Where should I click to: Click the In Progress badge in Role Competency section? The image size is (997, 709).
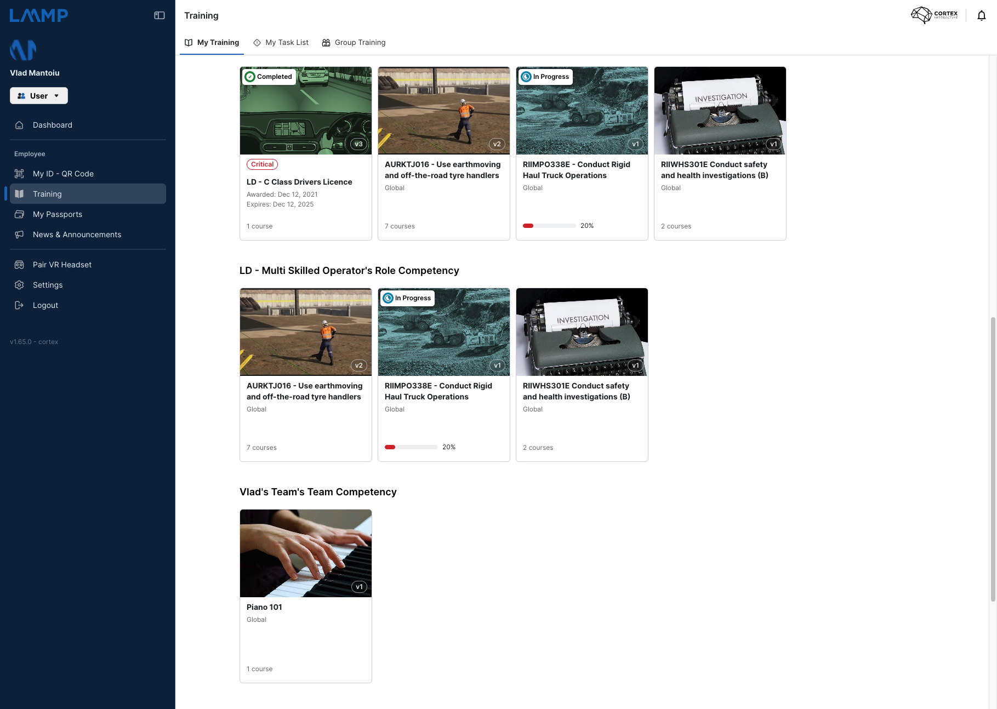click(407, 298)
